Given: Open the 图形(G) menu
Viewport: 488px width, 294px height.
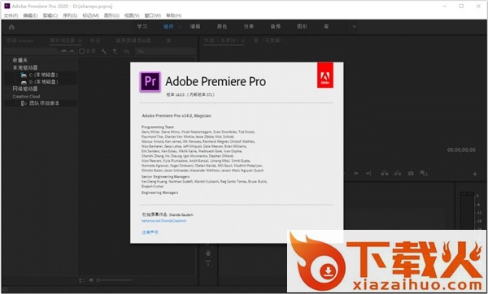Looking at the screenshot, I should [111, 15].
